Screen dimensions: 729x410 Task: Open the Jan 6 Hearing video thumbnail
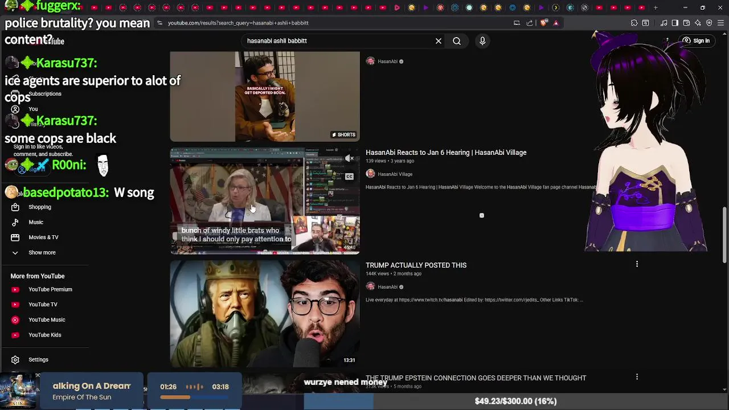tap(265, 201)
